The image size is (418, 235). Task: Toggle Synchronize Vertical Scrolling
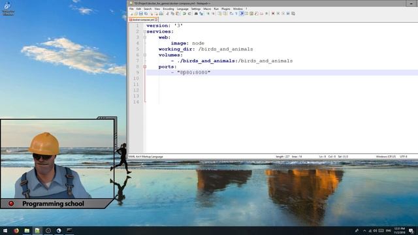pyautogui.click(x=219, y=14)
